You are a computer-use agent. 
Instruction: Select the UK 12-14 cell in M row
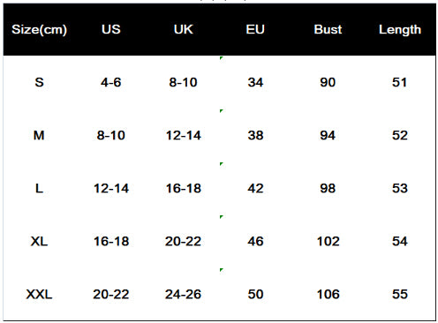183,135
